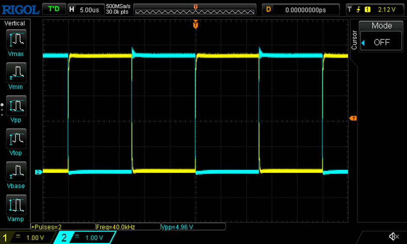Click the trigger level marker on right edge
Screen dimensions: 407x244
point(353,118)
